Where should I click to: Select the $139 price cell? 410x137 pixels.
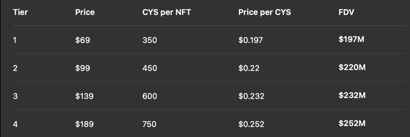84,96
